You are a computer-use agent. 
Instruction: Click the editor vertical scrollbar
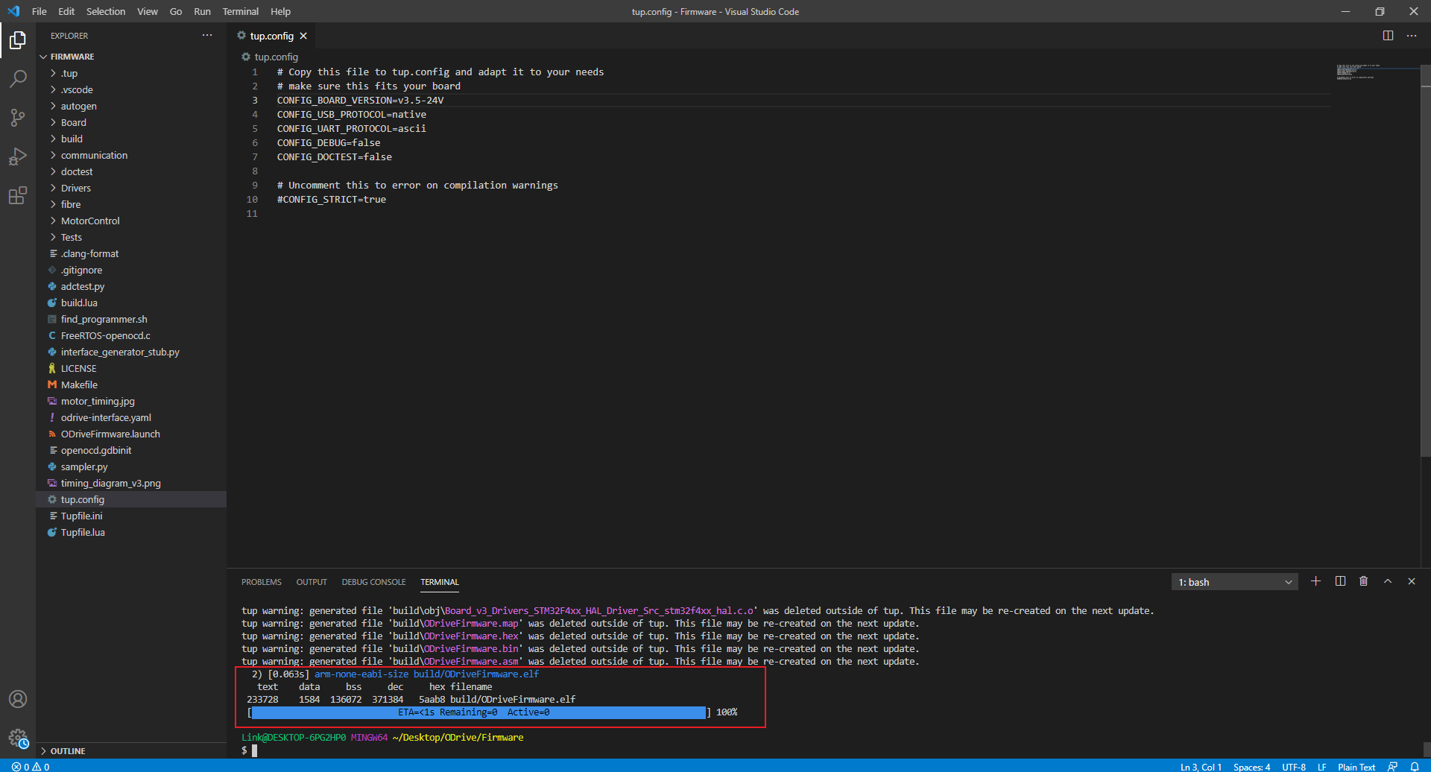1425,261
